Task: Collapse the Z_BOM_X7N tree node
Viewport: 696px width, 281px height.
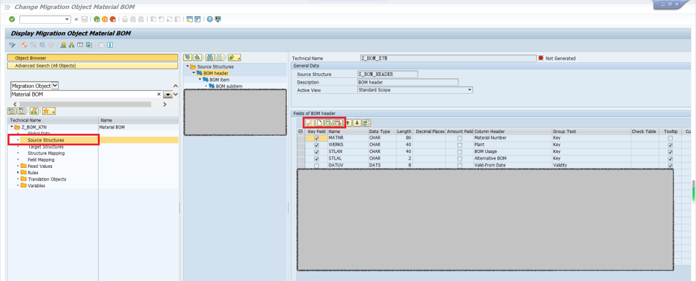Action: pos(12,127)
